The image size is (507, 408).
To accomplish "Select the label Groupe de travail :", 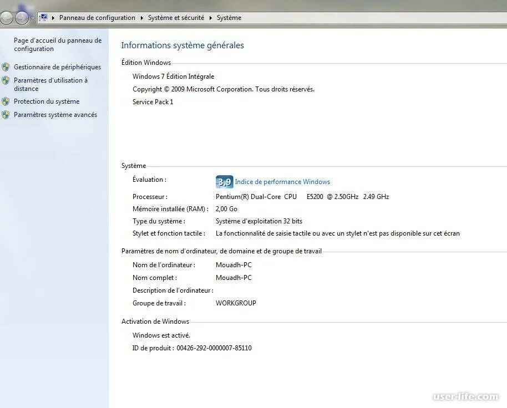I will (x=159, y=303).
